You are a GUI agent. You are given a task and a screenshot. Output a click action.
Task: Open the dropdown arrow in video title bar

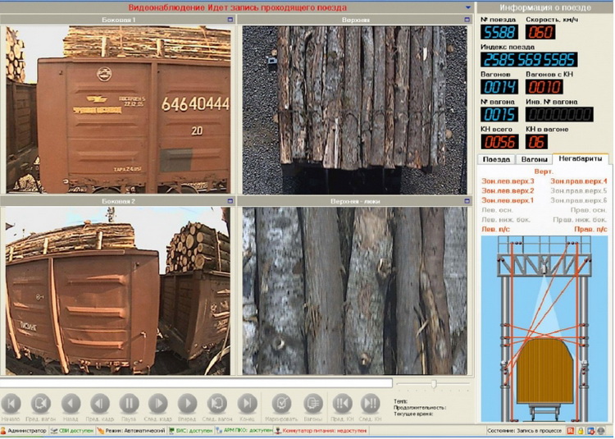coord(467,7)
